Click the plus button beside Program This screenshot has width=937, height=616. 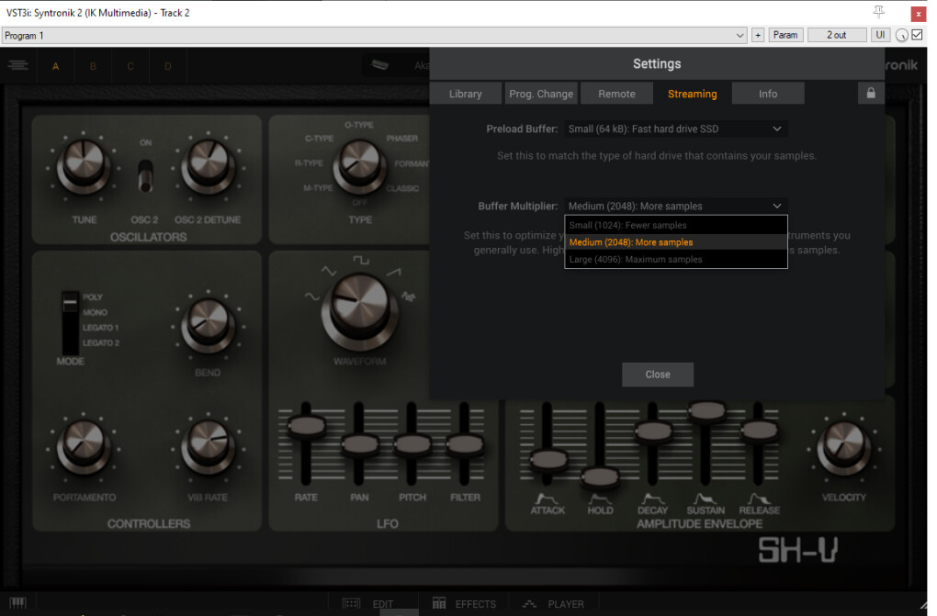[758, 35]
